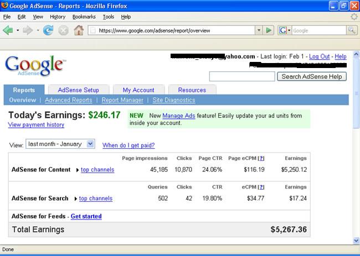Click the Forward navigation arrow

[x=28, y=30]
